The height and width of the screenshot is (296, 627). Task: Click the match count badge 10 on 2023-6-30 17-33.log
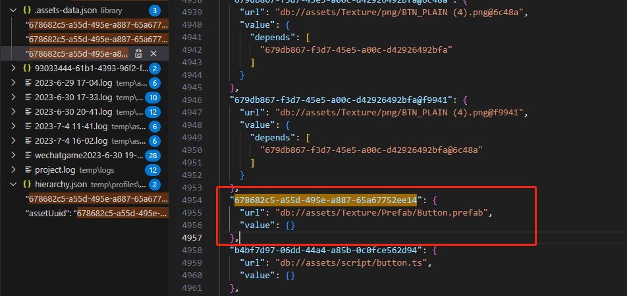152,98
